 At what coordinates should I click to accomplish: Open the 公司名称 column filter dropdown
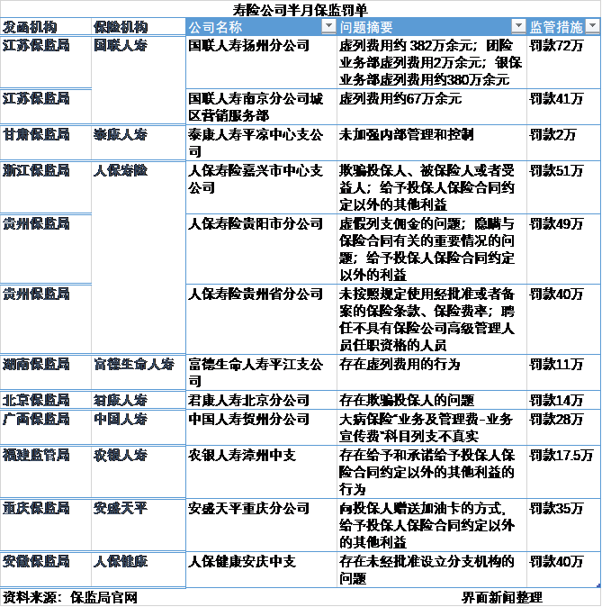pyautogui.click(x=328, y=26)
